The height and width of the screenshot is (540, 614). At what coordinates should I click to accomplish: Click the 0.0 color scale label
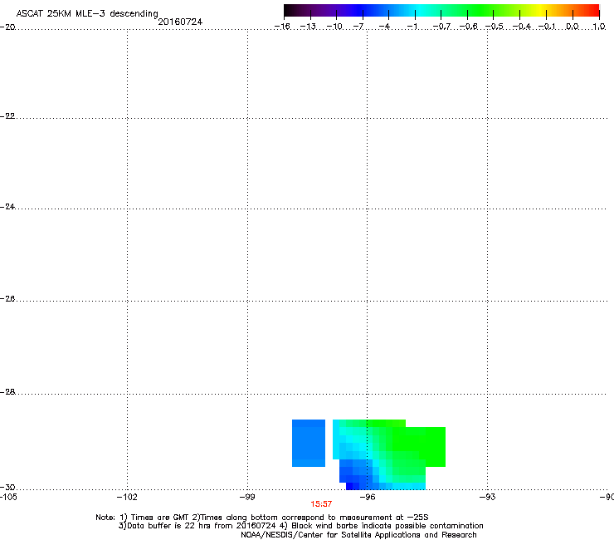pos(573,27)
